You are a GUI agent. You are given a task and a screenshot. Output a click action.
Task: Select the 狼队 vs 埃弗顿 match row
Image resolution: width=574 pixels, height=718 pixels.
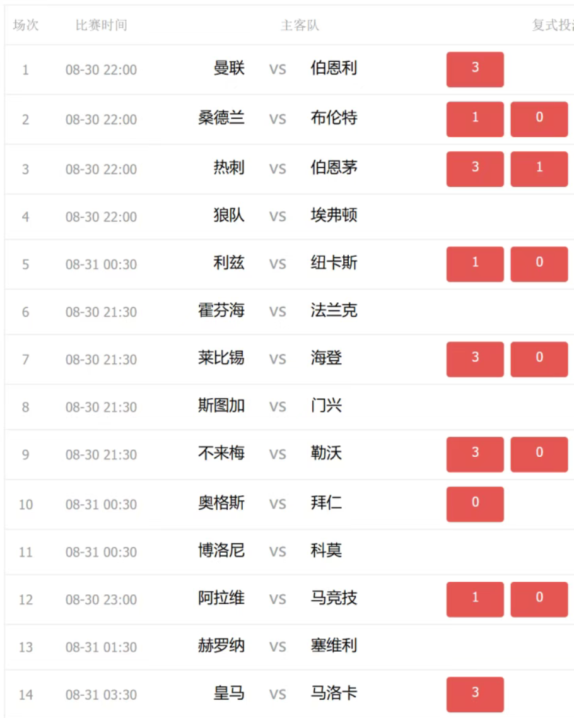pos(290,216)
